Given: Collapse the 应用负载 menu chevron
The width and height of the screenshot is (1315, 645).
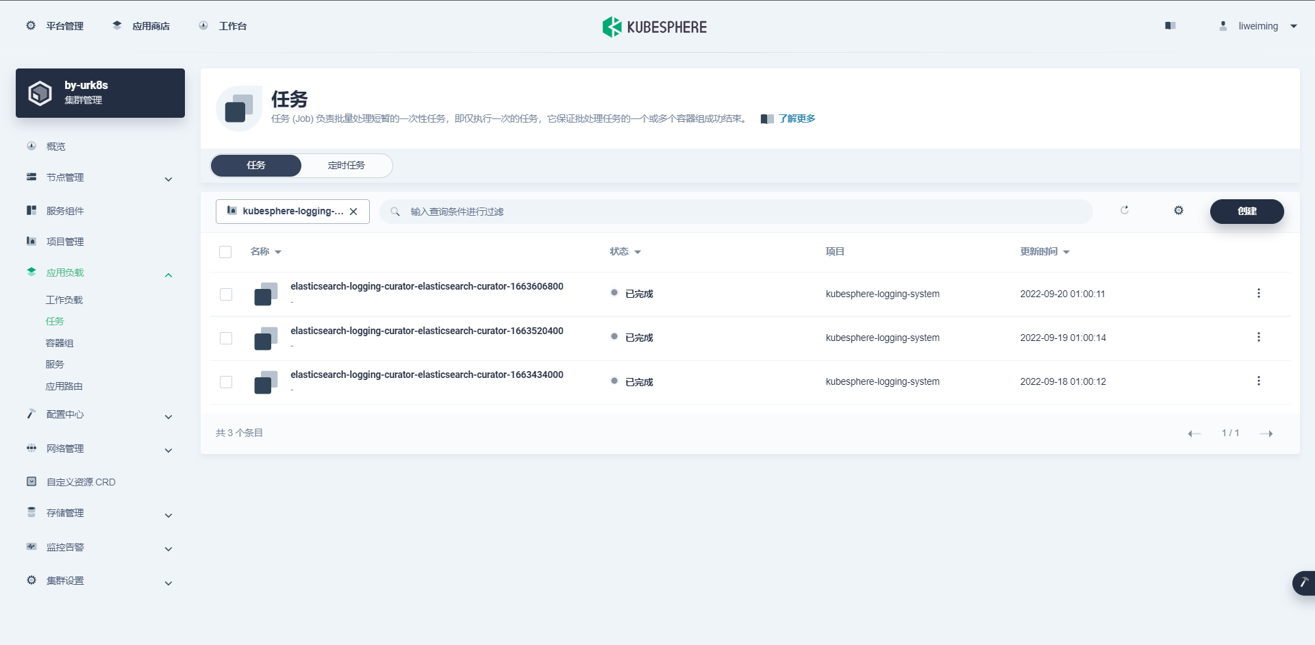Looking at the screenshot, I should pyautogui.click(x=168, y=275).
